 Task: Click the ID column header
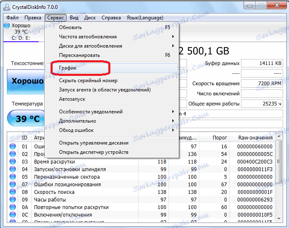(x=24, y=138)
